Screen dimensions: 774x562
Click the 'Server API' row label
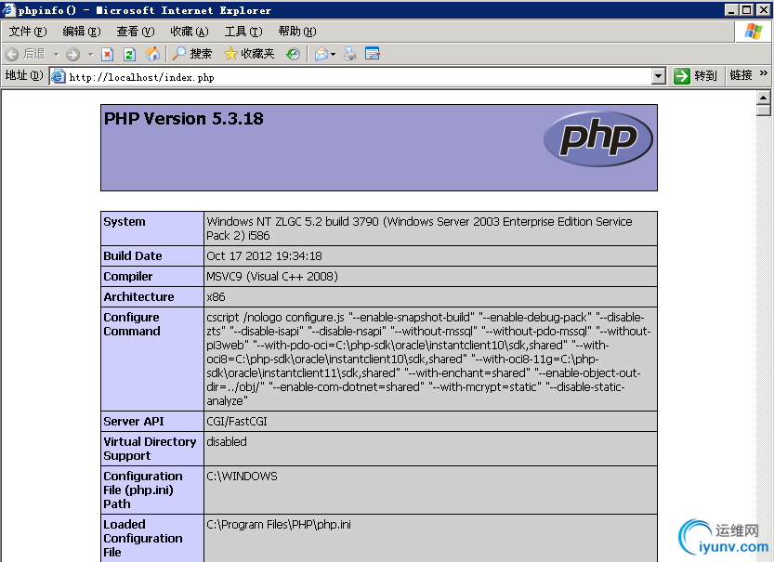point(134,422)
